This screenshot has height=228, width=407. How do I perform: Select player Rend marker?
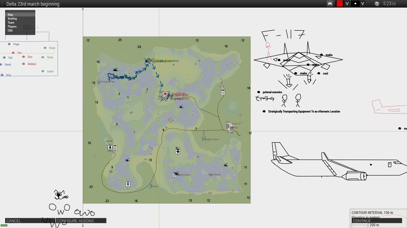click(x=1, y=65)
